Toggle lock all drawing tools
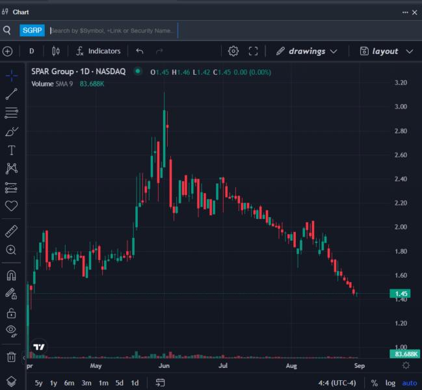Screen dimensions: 422x390 tap(11, 313)
